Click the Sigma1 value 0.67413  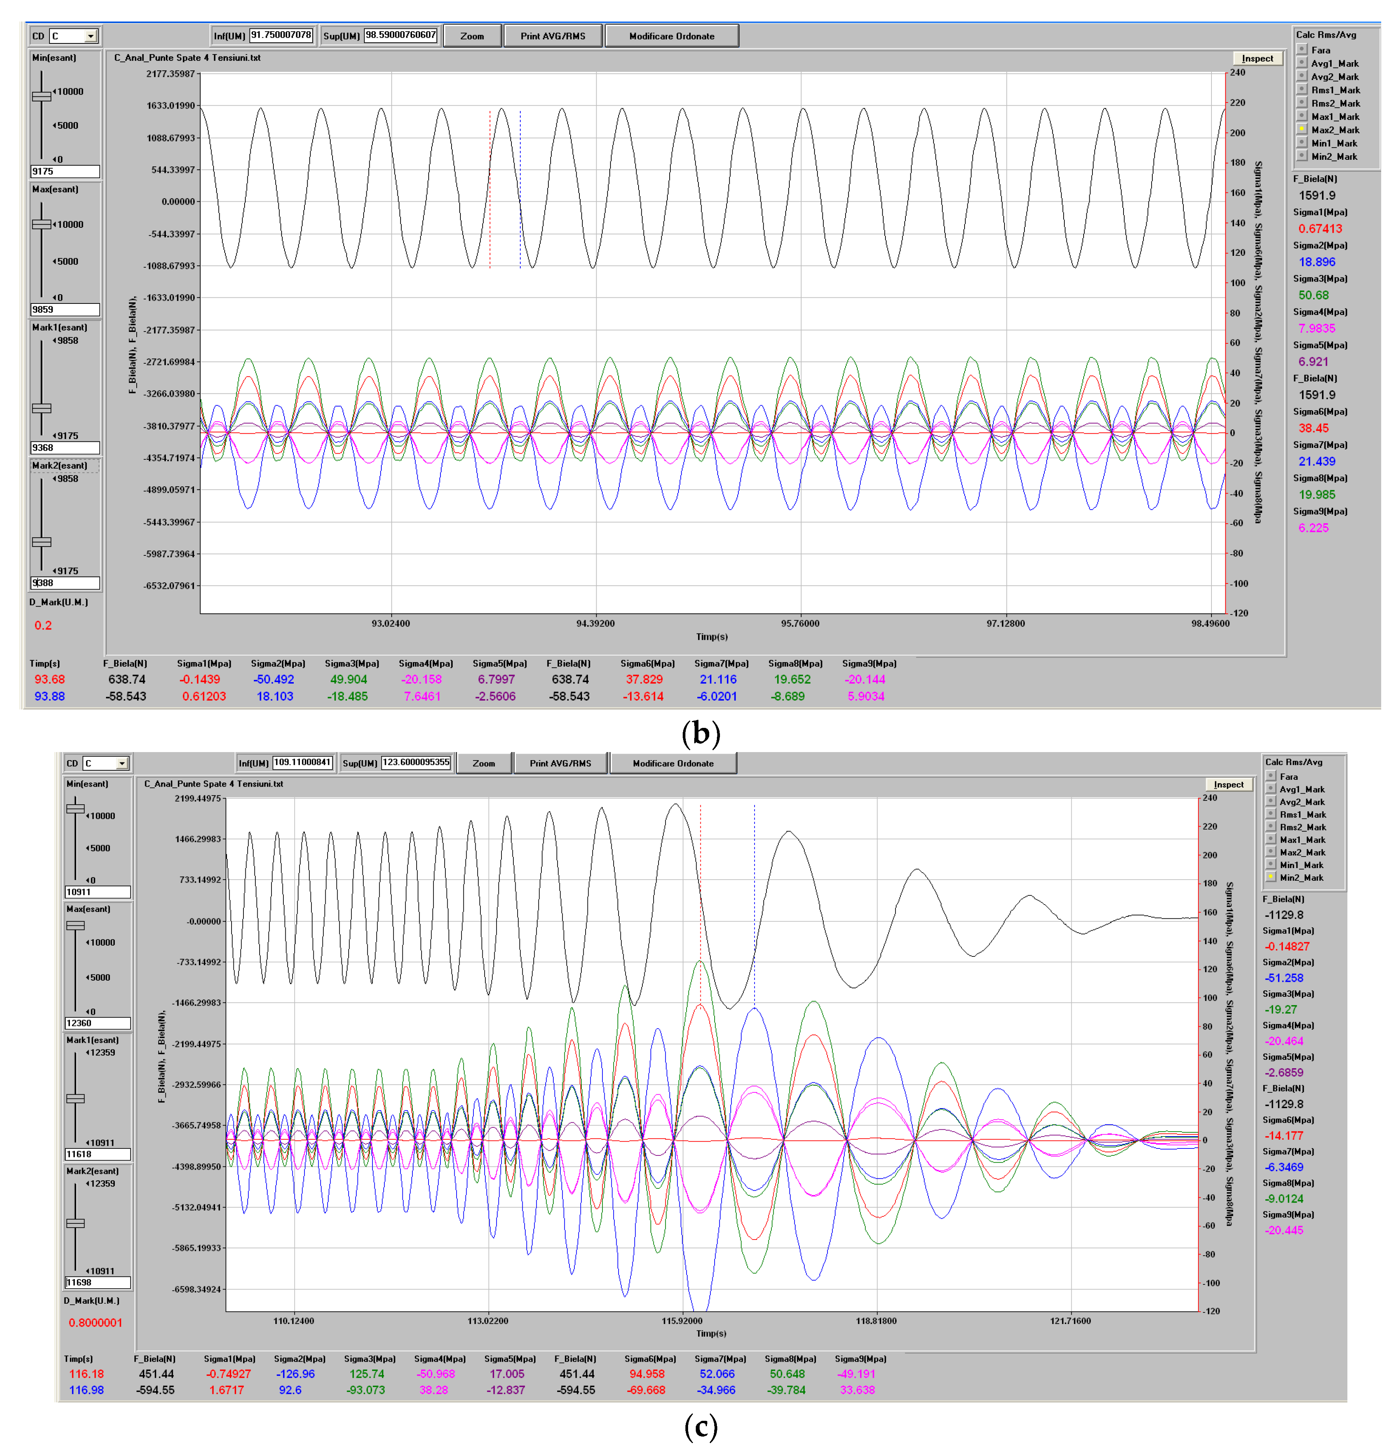click(x=1320, y=229)
